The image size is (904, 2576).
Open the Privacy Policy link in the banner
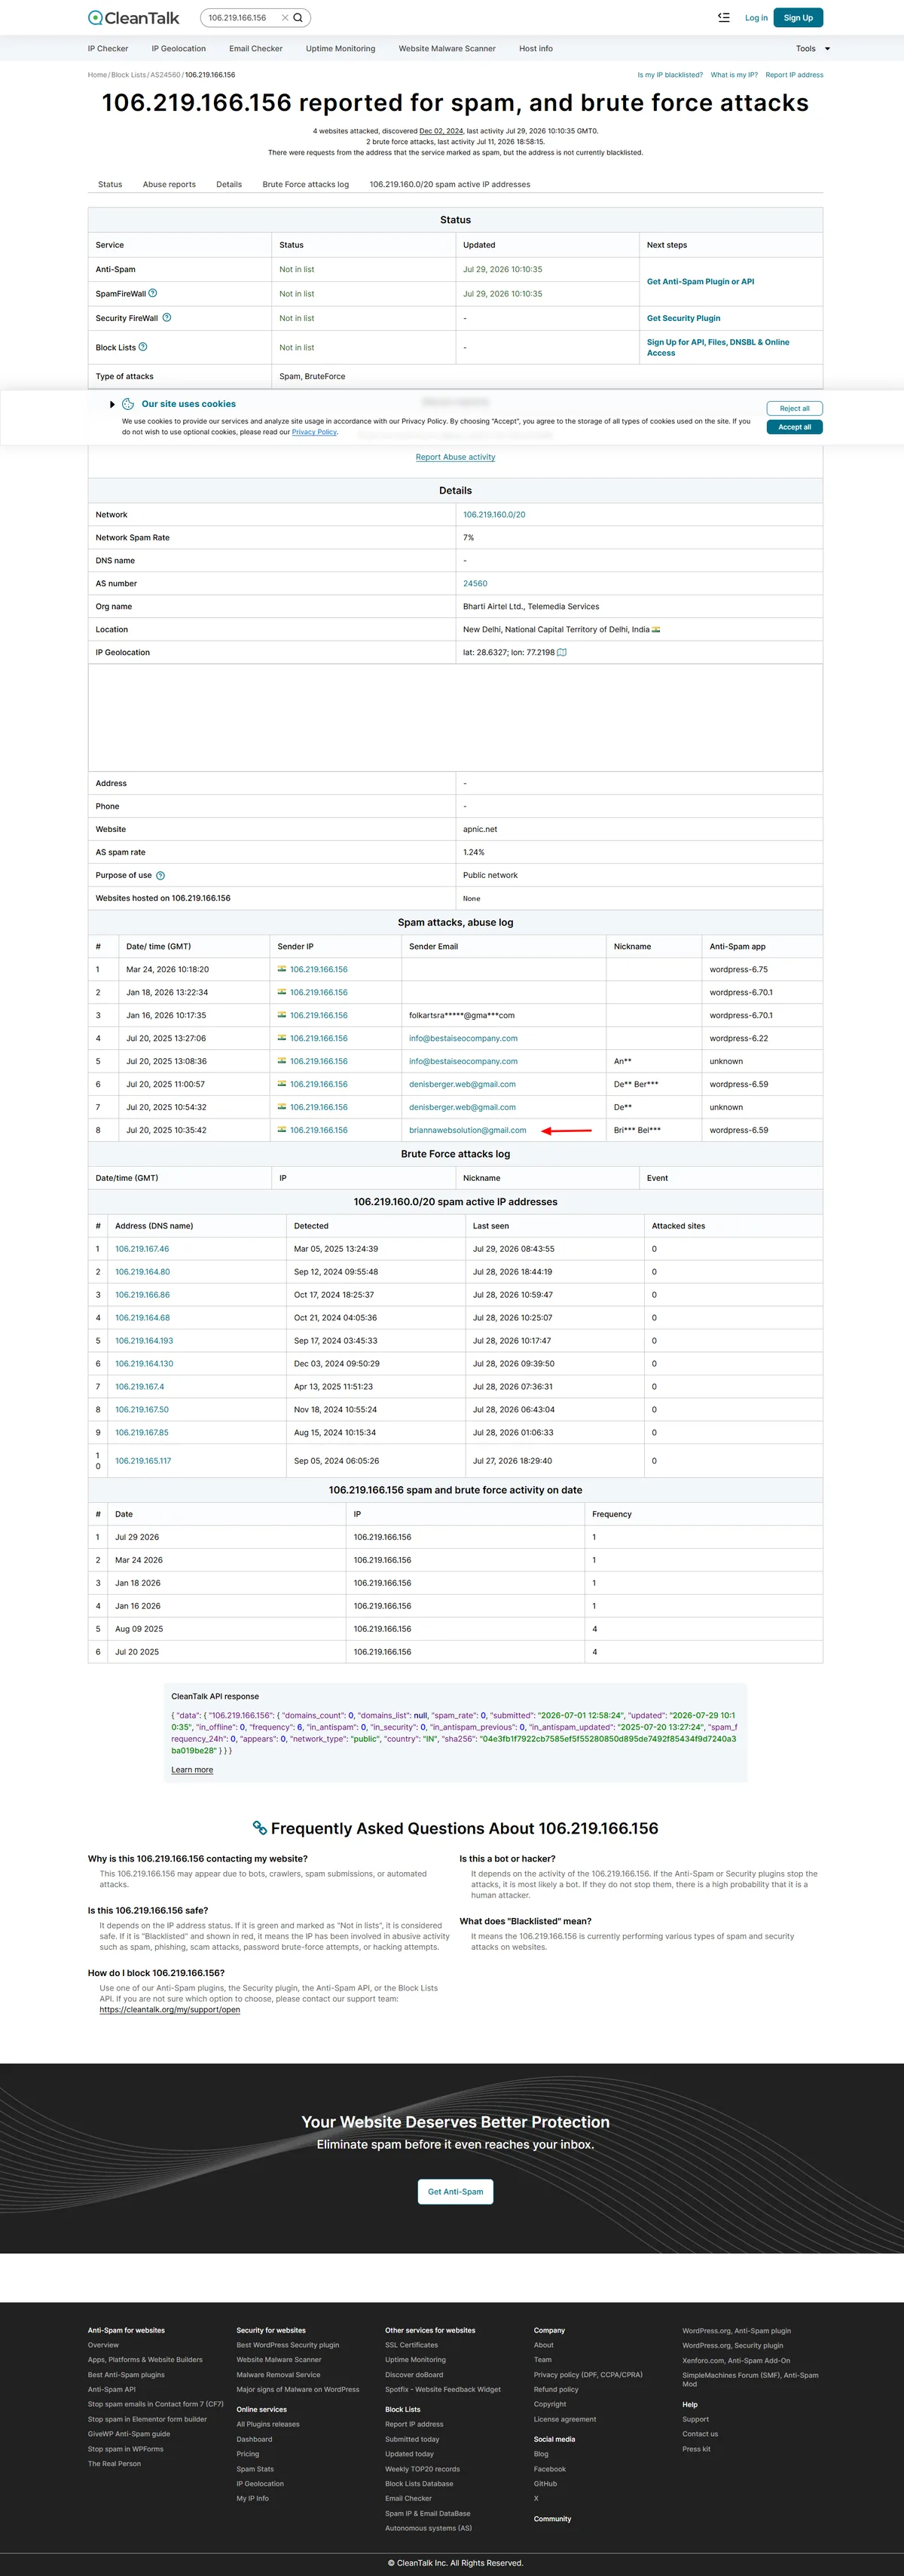pos(314,432)
